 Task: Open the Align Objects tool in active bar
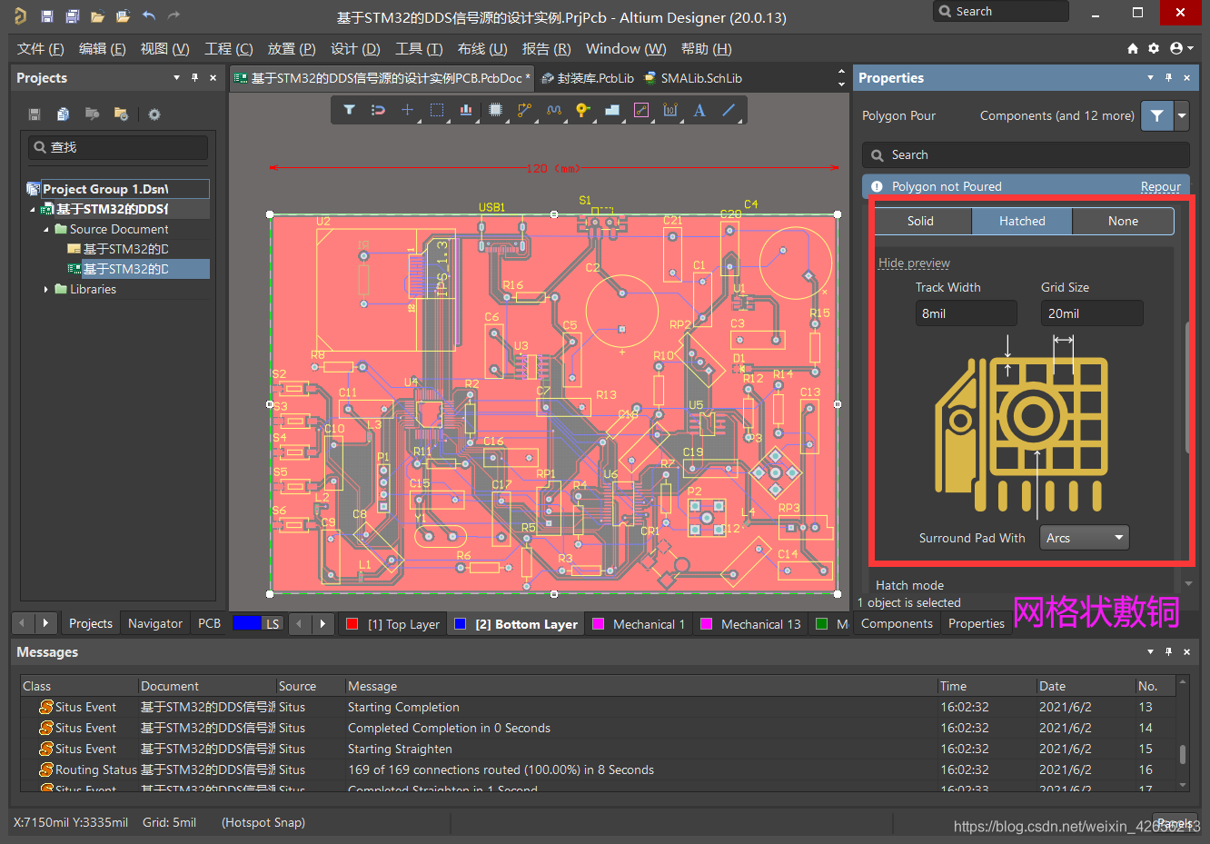point(466,110)
